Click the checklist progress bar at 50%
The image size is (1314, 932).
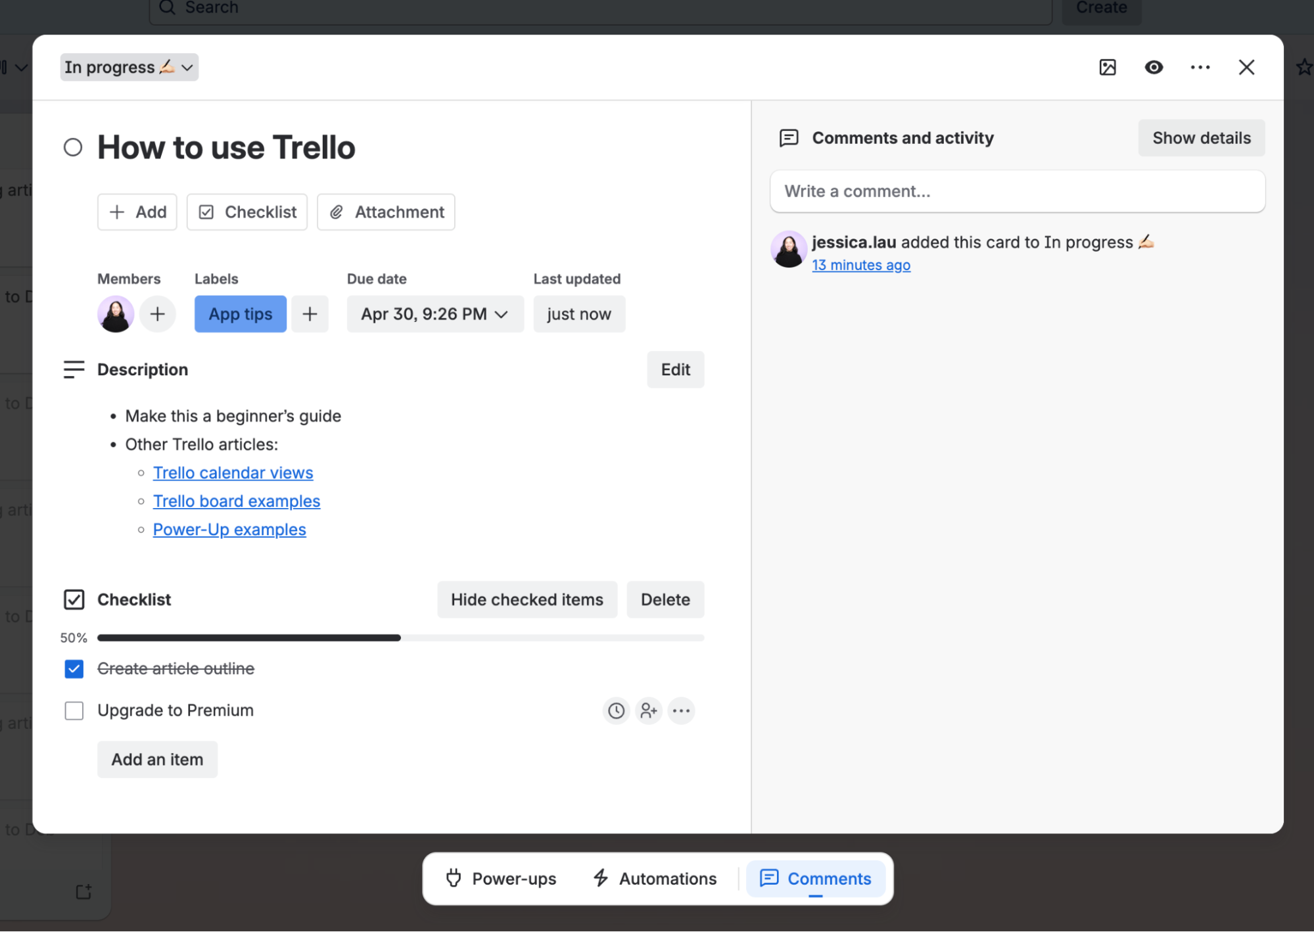click(x=401, y=637)
